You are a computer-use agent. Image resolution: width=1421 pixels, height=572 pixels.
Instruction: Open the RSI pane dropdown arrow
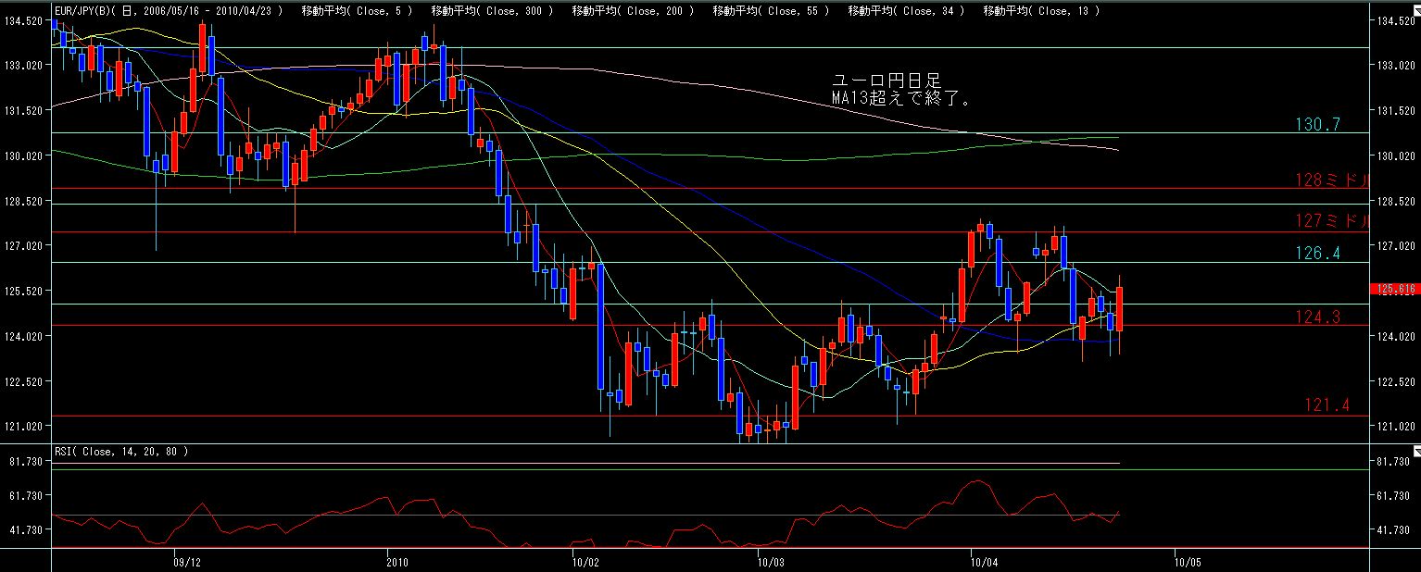pyautogui.click(x=1415, y=451)
